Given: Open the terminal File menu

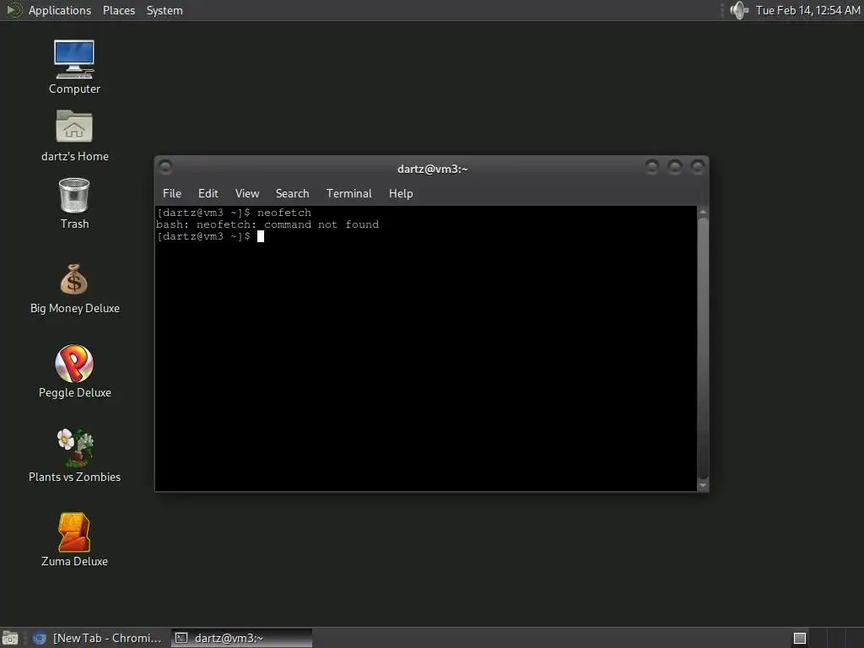Looking at the screenshot, I should [x=172, y=193].
